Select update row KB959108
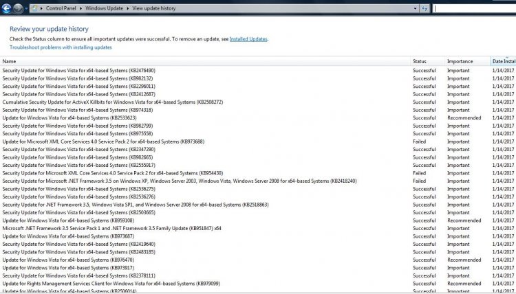 tap(258, 220)
